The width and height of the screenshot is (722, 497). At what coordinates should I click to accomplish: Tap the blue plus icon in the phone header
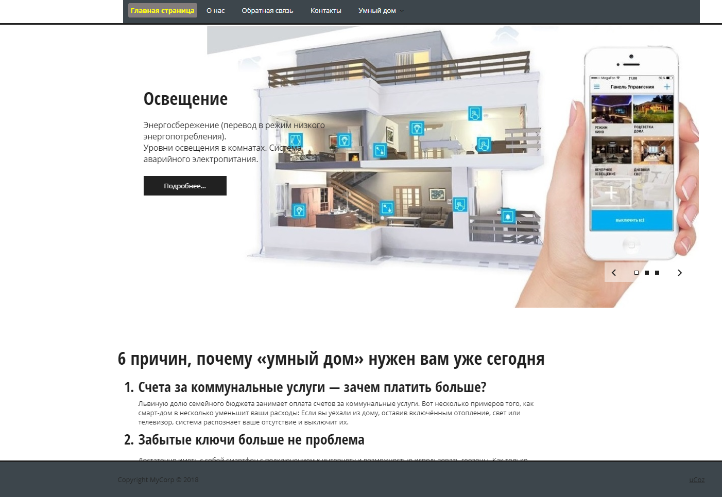pyautogui.click(x=667, y=87)
